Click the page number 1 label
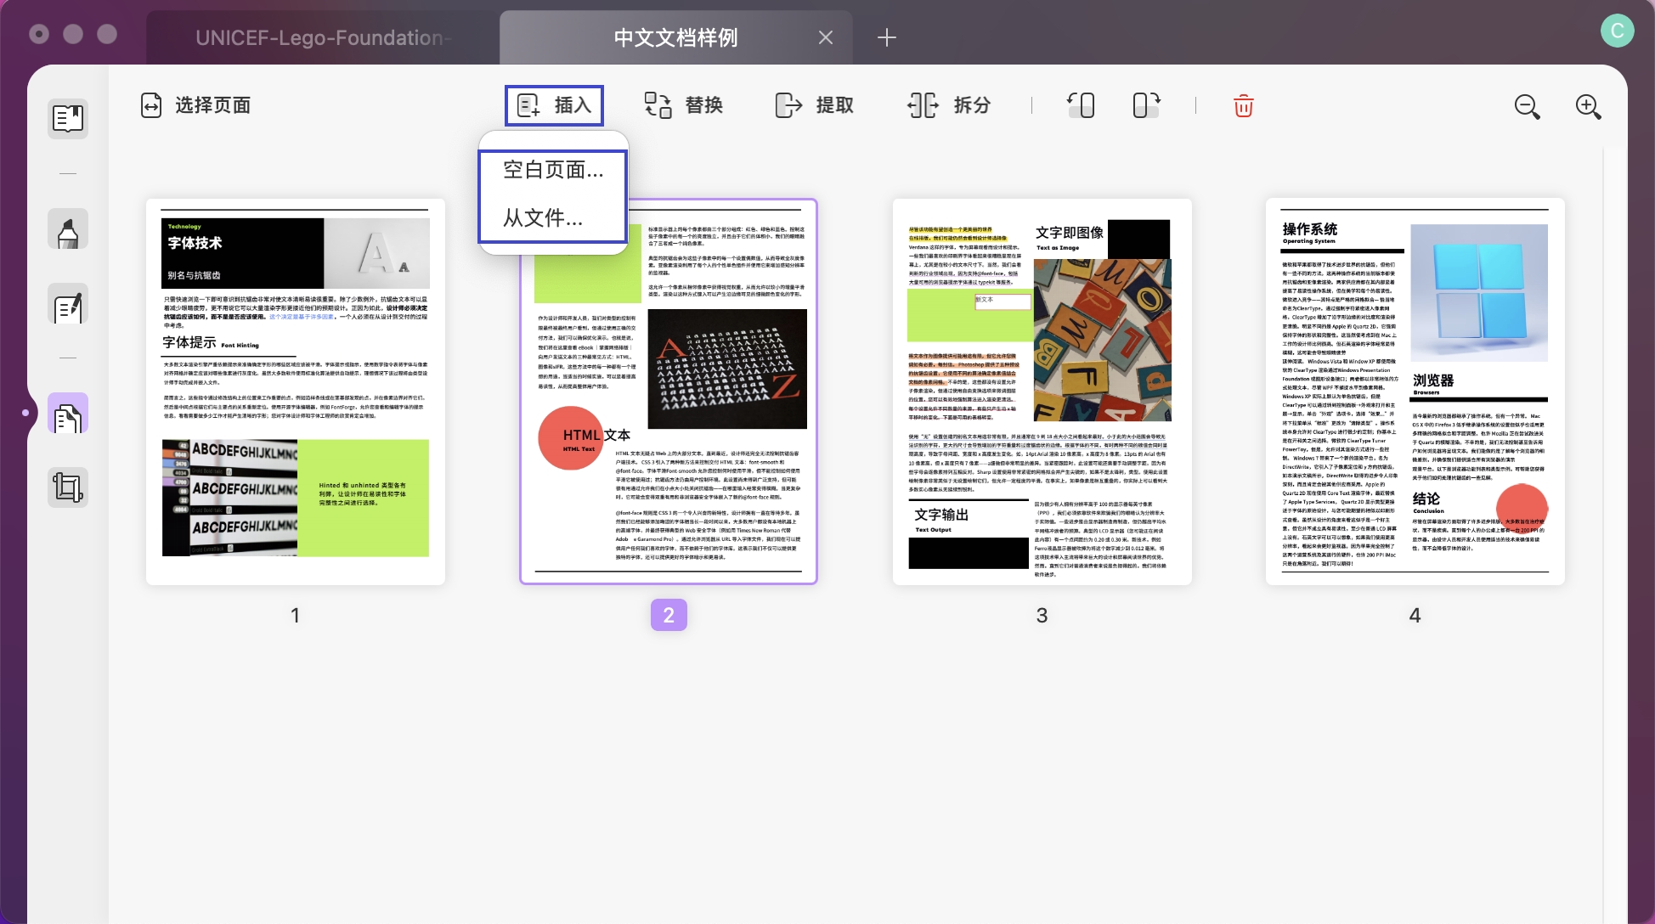Viewport: 1655px width, 924px height. [x=295, y=615]
